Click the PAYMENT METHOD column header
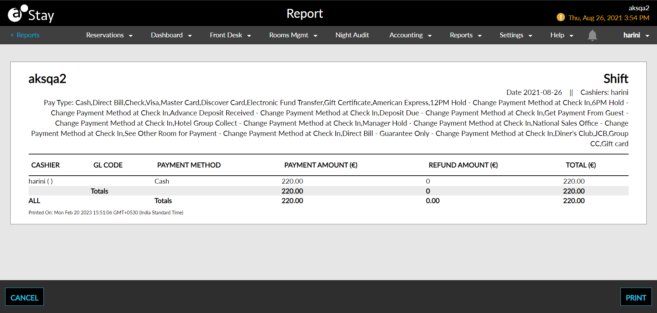This screenshot has width=657, height=313. (x=189, y=165)
